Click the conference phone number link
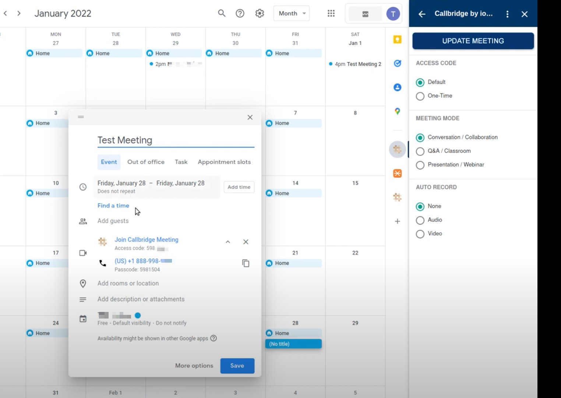The image size is (561, 398). (x=143, y=261)
